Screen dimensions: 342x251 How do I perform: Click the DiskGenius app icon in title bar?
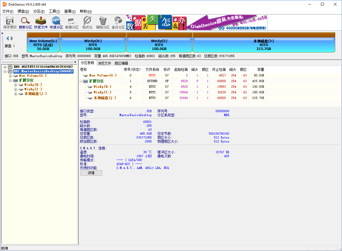(x=5, y=4)
